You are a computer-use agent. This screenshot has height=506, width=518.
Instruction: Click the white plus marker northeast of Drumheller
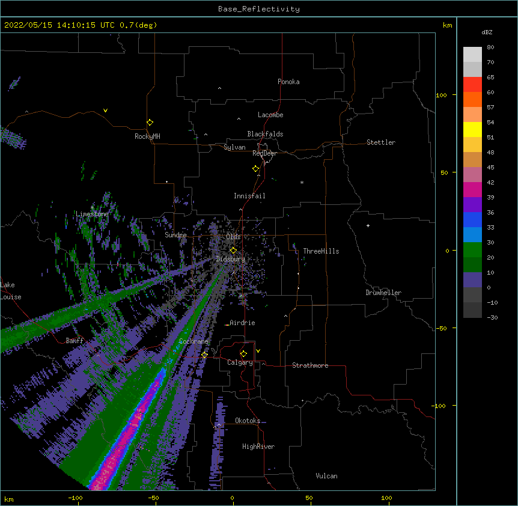pyautogui.click(x=368, y=225)
